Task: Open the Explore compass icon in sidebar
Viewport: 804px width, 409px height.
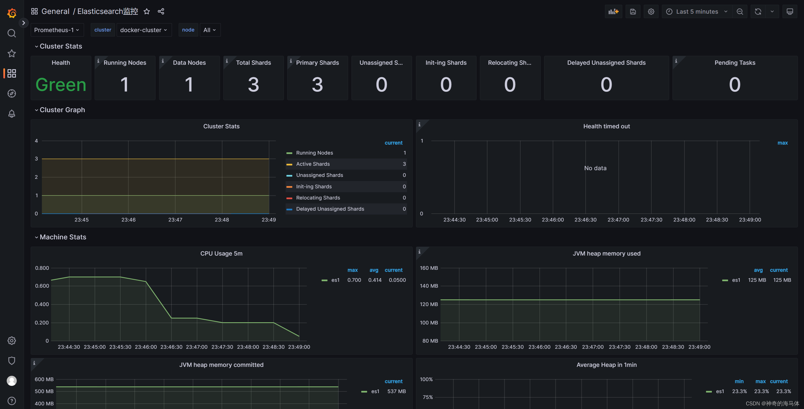Action: (x=11, y=93)
